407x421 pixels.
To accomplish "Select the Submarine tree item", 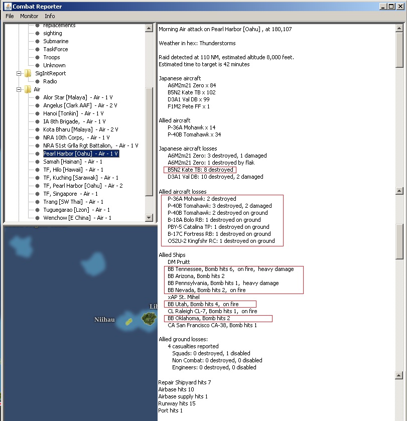I will [56, 41].
